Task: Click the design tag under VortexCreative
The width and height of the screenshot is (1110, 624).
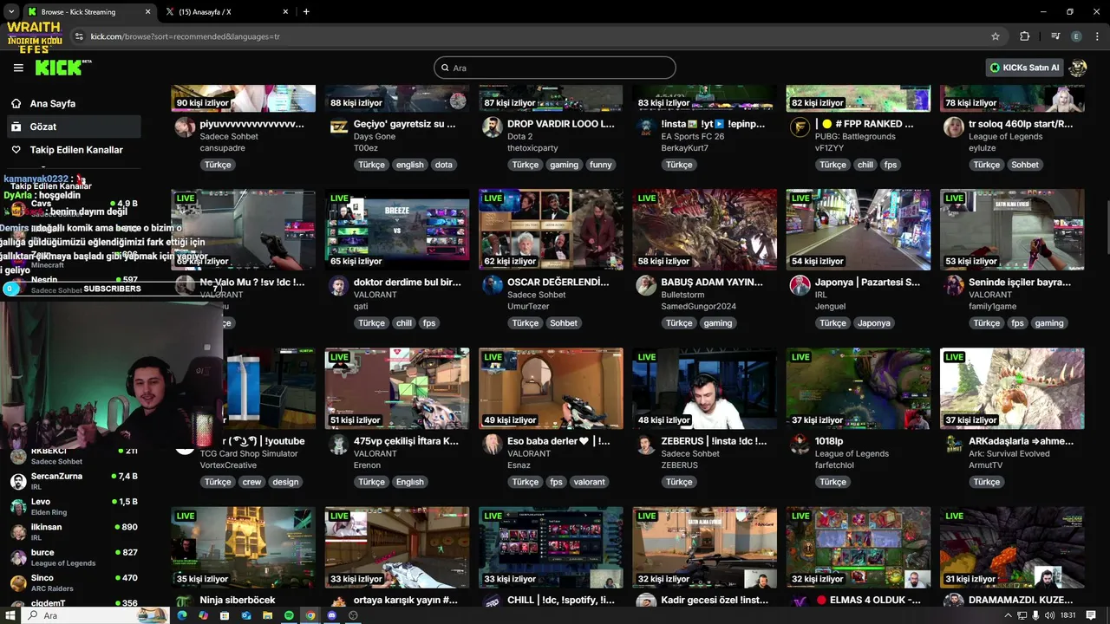Action: (x=284, y=482)
